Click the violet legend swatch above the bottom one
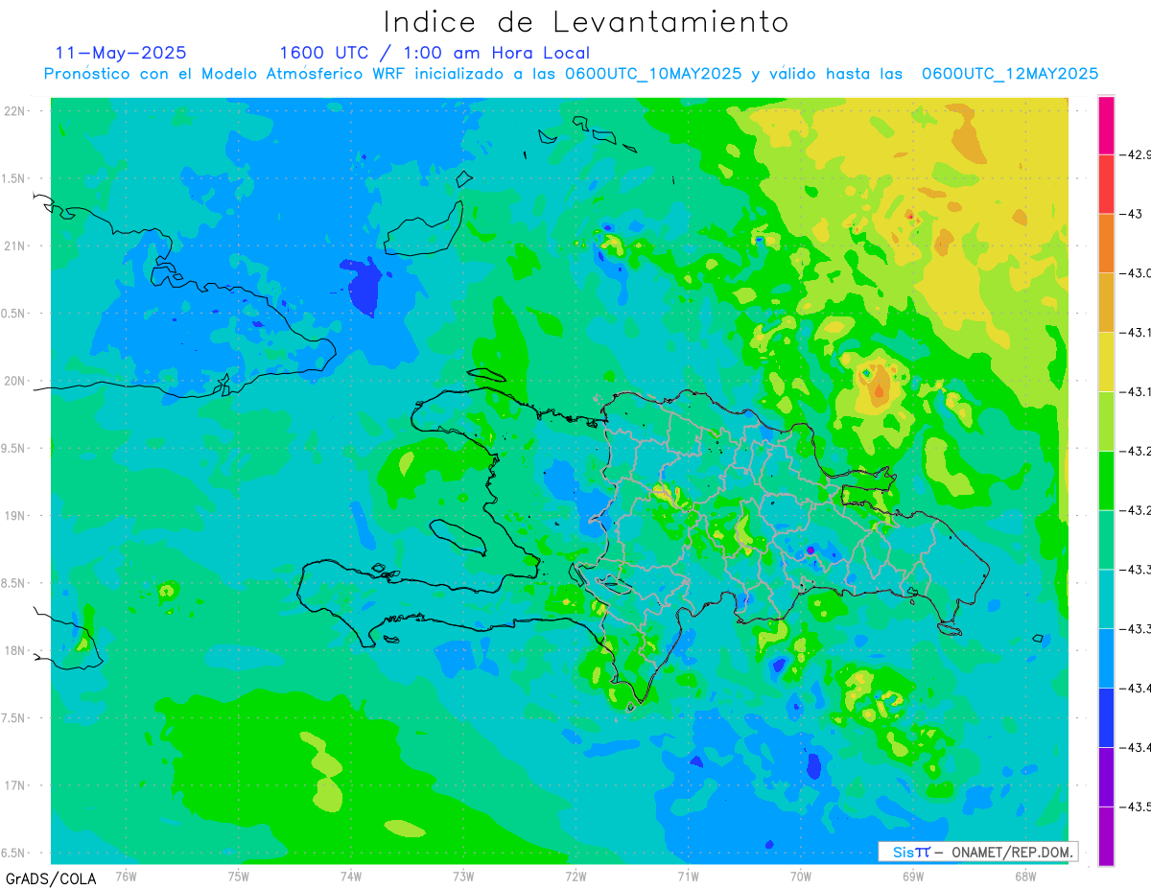The width and height of the screenshot is (1151, 889). coord(1106,777)
